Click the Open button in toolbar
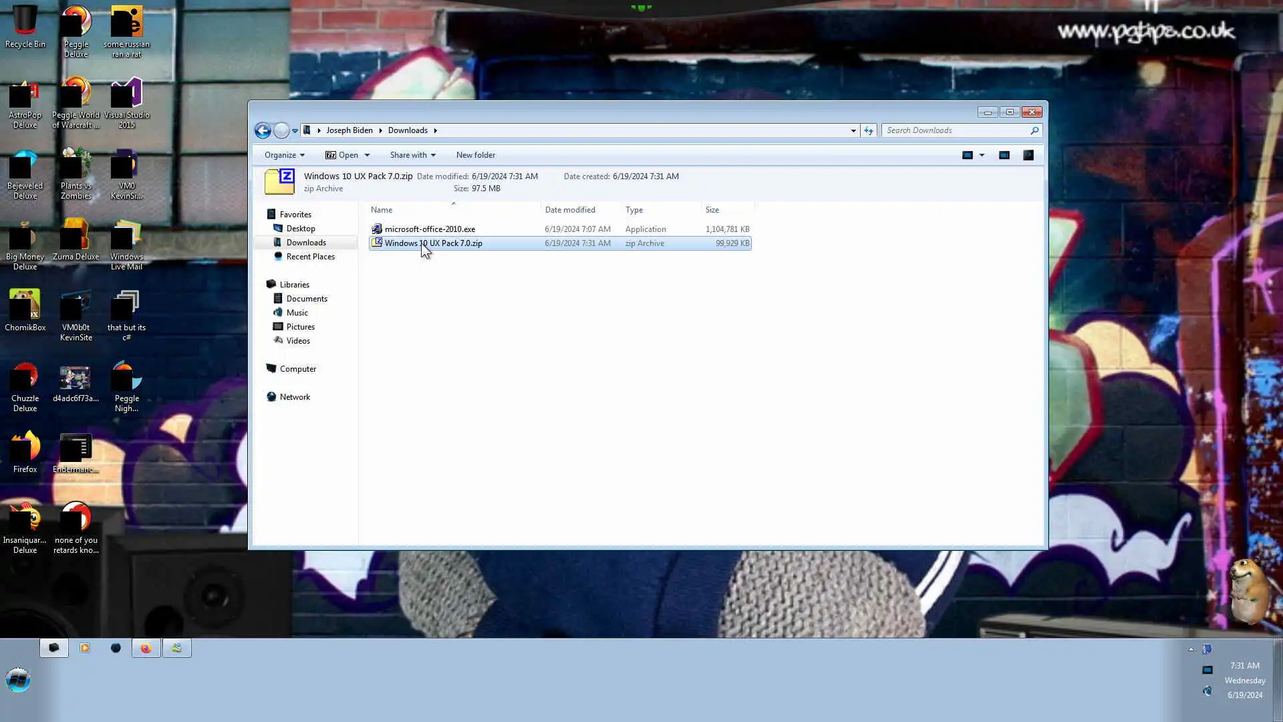The height and width of the screenshot is (722, 1283). [342, 155]
